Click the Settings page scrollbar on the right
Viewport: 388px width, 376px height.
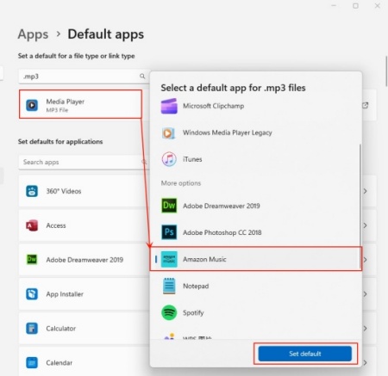pyautogui.click(x=386, y=71)
